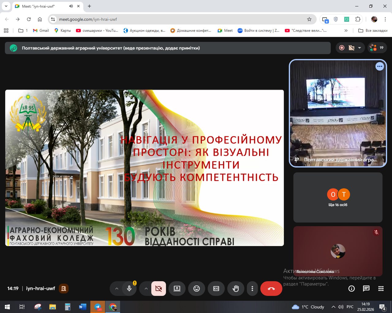Click the system volume icon in tray

341,307
